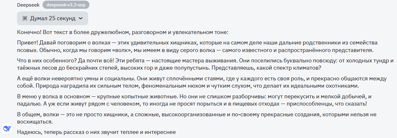Image resolution: width=397 pixels, height=138 pixels.
Task: Click the Deepseek whale avatar icon
Action: 7,128
